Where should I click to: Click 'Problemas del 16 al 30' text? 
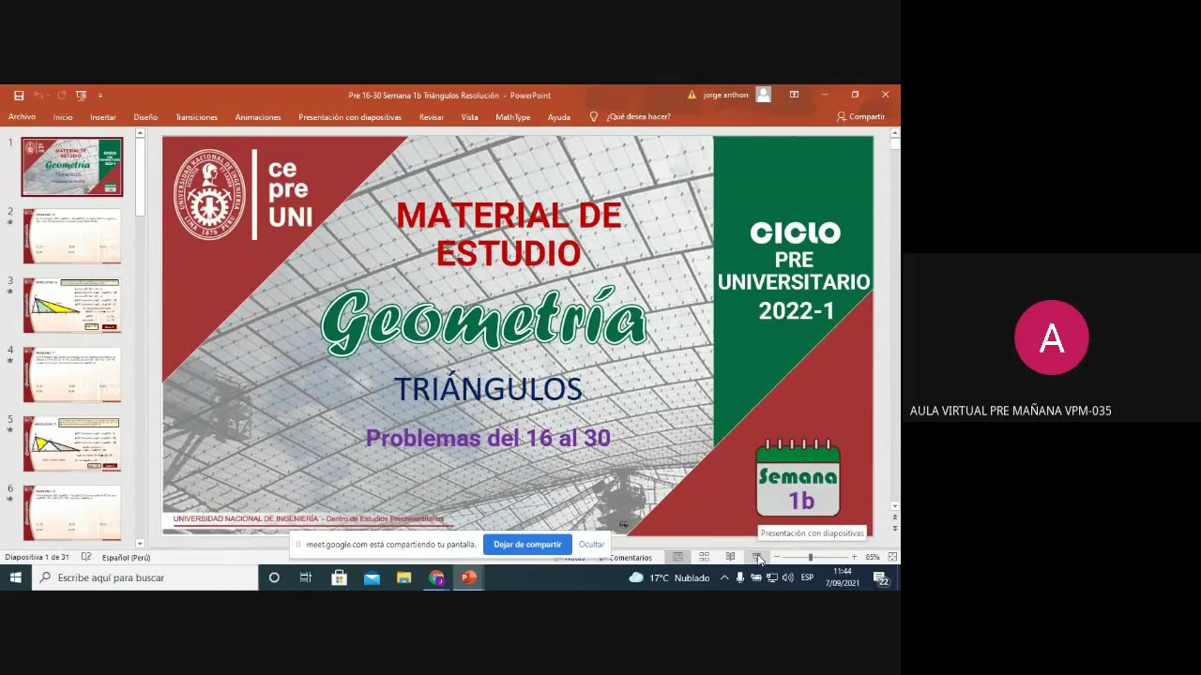coord(488,438)
